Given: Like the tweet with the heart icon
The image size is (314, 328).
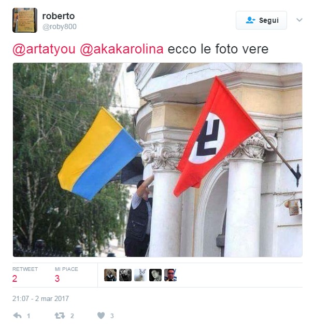Looking at the screenshot, I should [101, 316].
